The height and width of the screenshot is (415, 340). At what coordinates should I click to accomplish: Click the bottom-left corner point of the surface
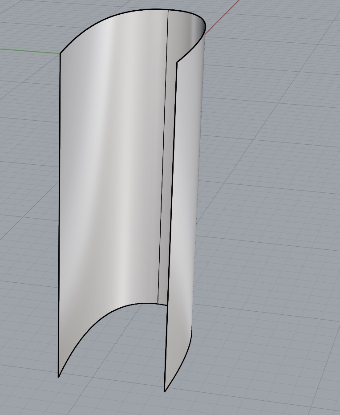pos(59,377)
